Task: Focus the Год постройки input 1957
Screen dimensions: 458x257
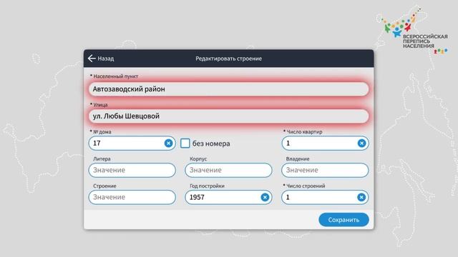Action: pos(228,197)
